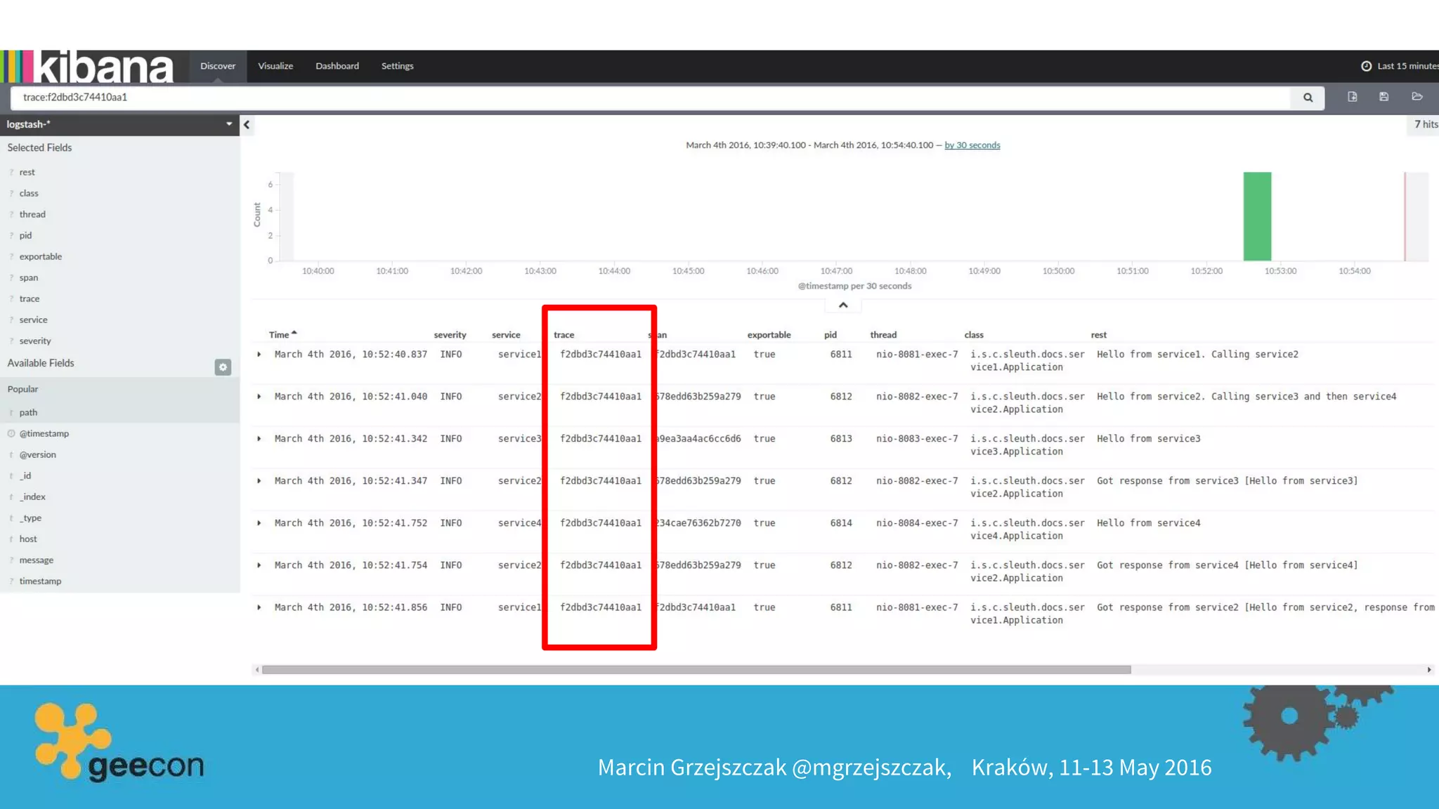Open Available Fields filter gear
The width and height of the screenshot is (1439, 809).
click(223, 367)
